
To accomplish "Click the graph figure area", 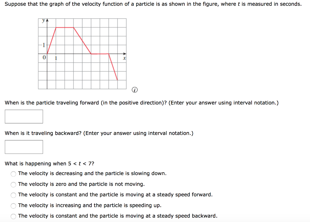I will click(x=82, y=53).
